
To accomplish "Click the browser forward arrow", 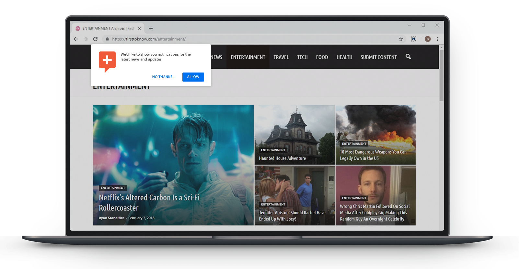I will [86, 39].
